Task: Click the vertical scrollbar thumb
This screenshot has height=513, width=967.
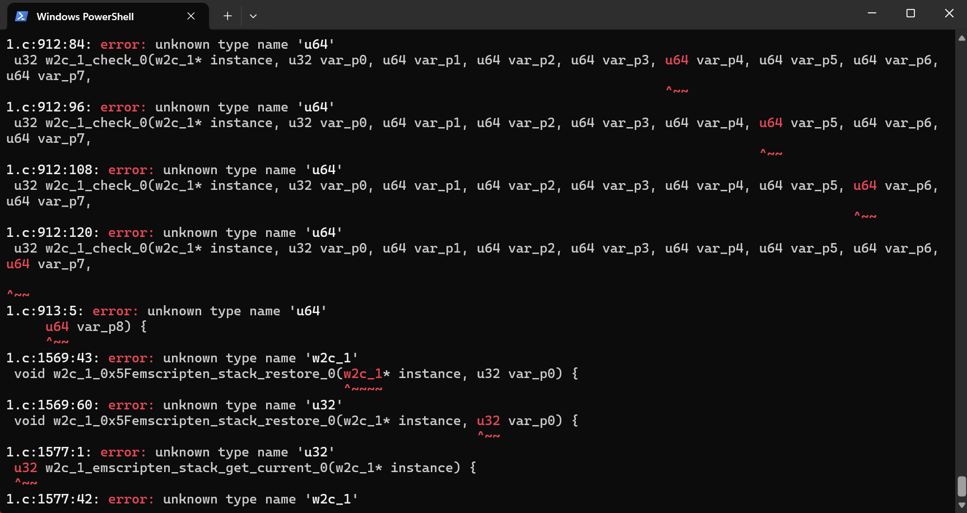Action: coord(961,486)
